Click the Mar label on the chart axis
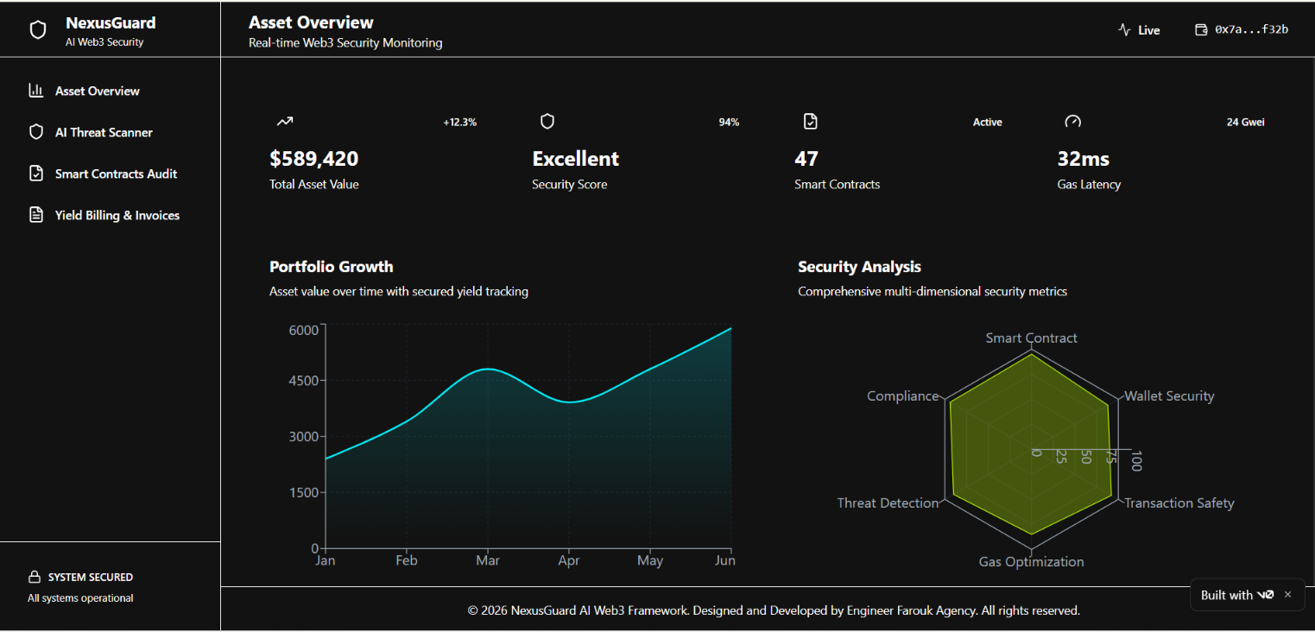Screen dimensions: 1315x632 (x=488, y=561)
